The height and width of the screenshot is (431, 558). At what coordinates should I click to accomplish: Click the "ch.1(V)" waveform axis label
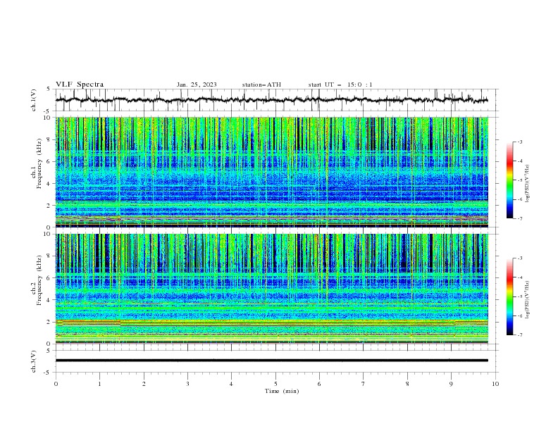click(x=34, y=100)
